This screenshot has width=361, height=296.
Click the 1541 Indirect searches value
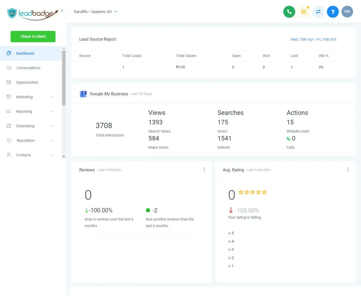tap(224, 138)
